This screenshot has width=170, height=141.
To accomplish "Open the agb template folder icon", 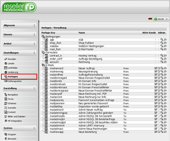I will (x=165, y=40).
